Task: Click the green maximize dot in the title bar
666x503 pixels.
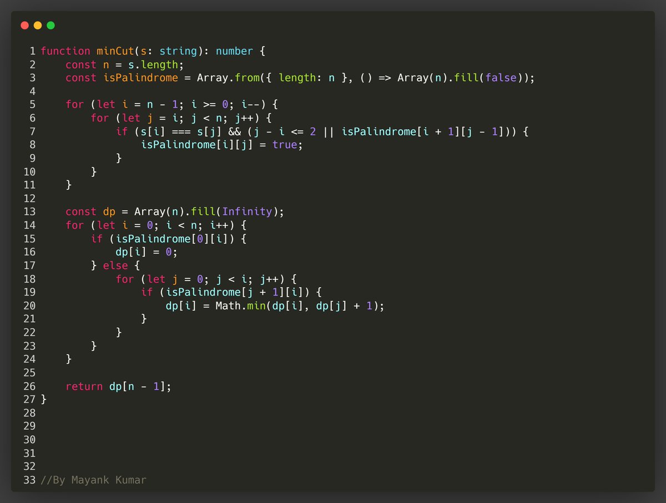Action: click(x=51, y=26)
